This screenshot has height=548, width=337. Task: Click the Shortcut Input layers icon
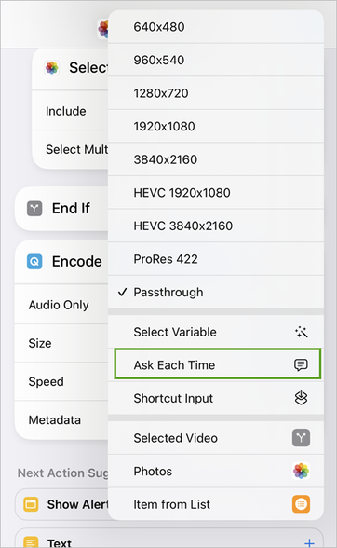pyautogui.click(x=301, y=398)
